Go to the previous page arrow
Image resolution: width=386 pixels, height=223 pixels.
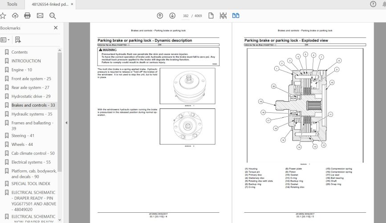coord(160,16)
